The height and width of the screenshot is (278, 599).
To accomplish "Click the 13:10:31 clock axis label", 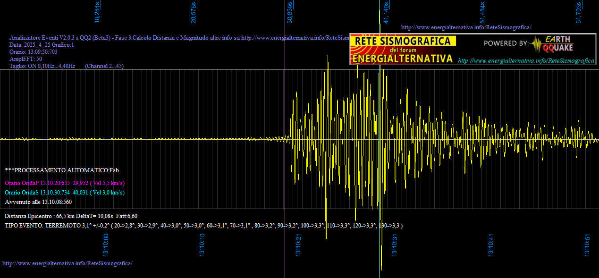I will pyautogui.click(x=395, y=245).
